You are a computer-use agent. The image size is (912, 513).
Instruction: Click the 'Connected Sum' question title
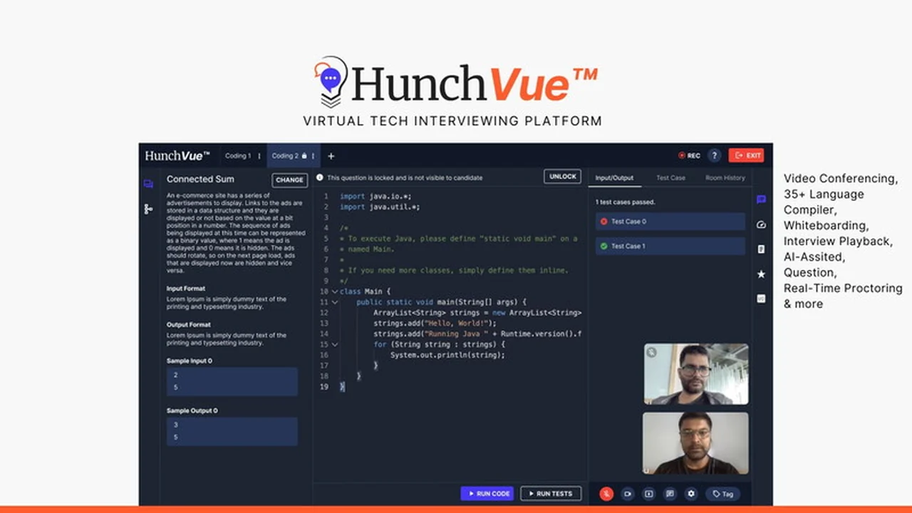(x=200, y=179)
